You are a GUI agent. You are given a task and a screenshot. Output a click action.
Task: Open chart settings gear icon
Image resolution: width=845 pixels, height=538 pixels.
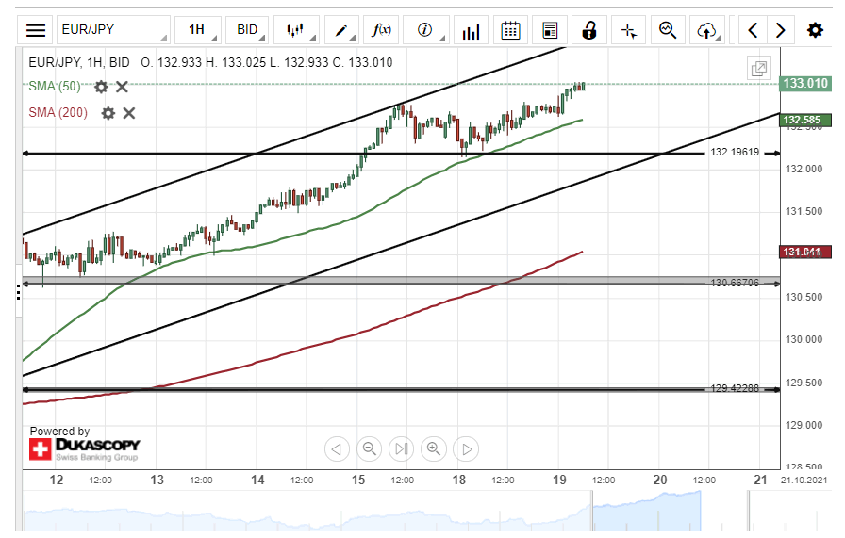(815, 30)
